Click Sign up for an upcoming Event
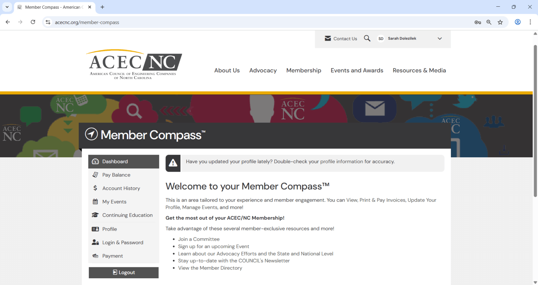Screen dimensions: 538x285 (x=214, y=246)
